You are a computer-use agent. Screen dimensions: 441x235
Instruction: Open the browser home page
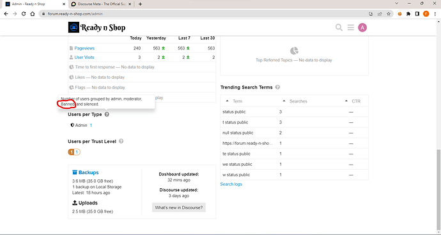pyautogui.click(x=33, y=13)
